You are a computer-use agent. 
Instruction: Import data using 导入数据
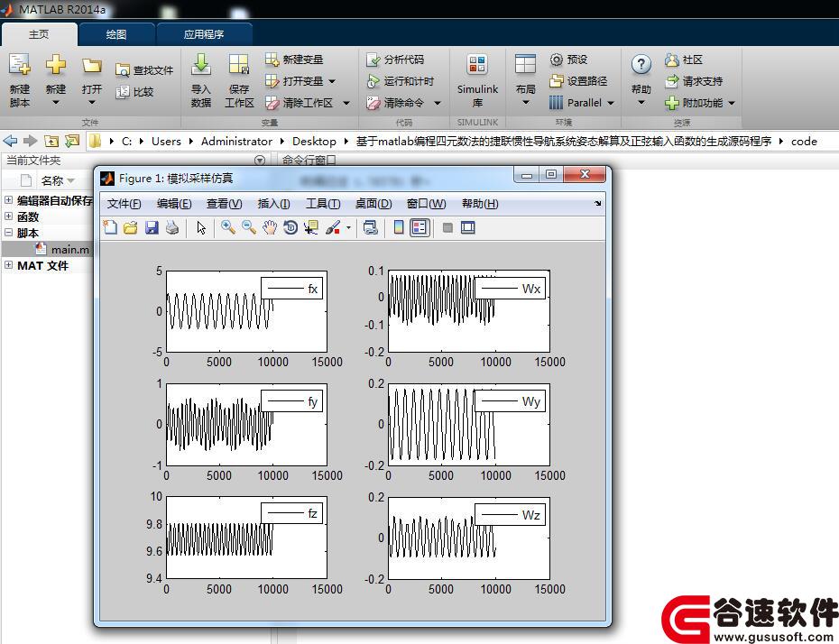(x=201, y=80)
